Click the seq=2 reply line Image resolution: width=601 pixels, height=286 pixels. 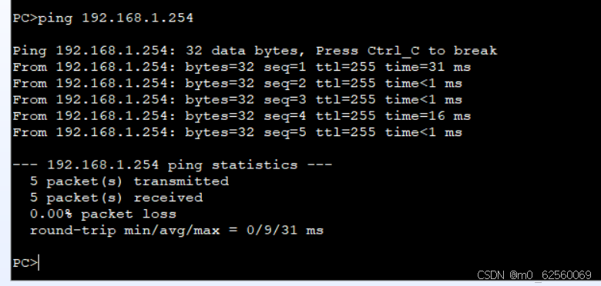point(237,83)
